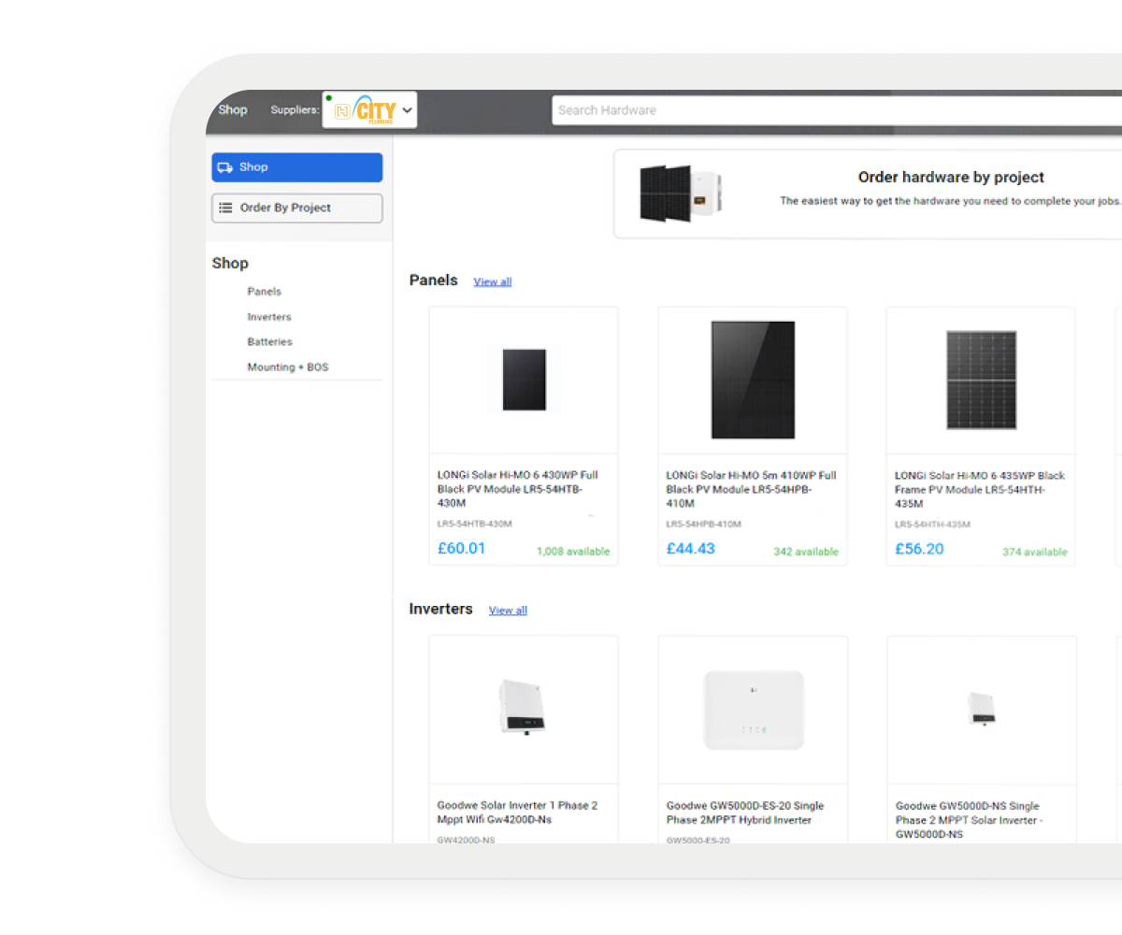Image resolution: width=1122 pixels, height=935 pixels.
Task: Click the list icon beside Order By Project
Action: (x=225, y=208)
